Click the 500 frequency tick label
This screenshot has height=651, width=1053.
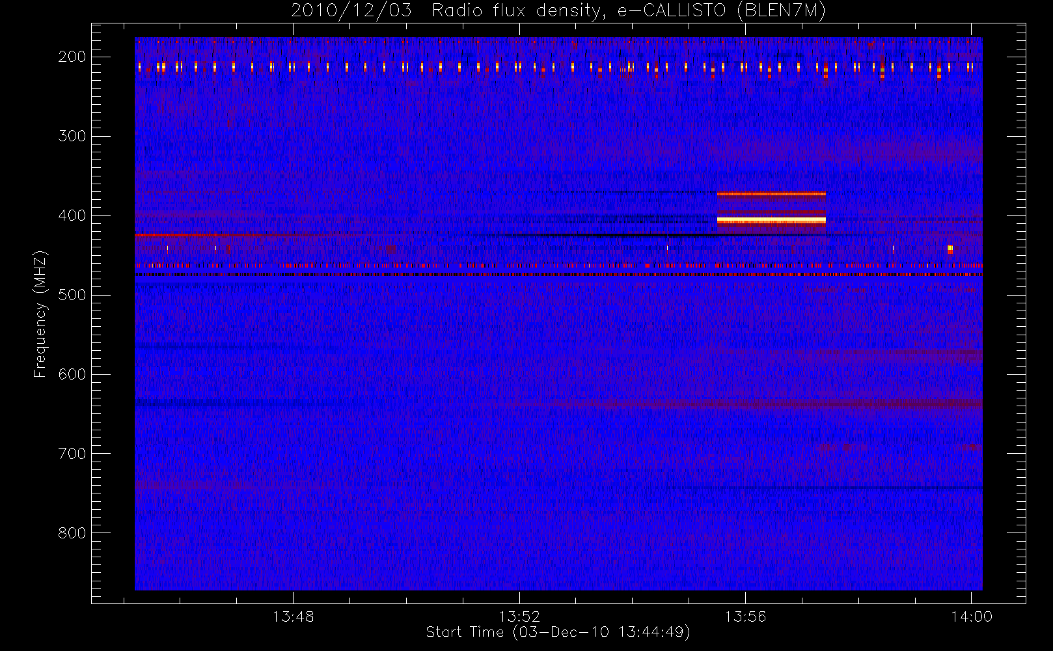(72, 295)
